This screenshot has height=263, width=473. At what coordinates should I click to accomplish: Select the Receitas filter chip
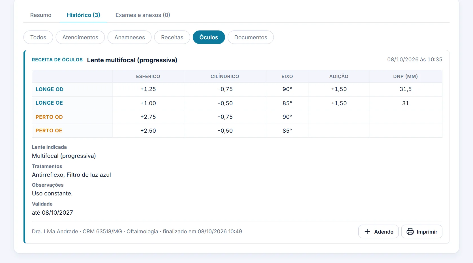[x=172, y=37]
